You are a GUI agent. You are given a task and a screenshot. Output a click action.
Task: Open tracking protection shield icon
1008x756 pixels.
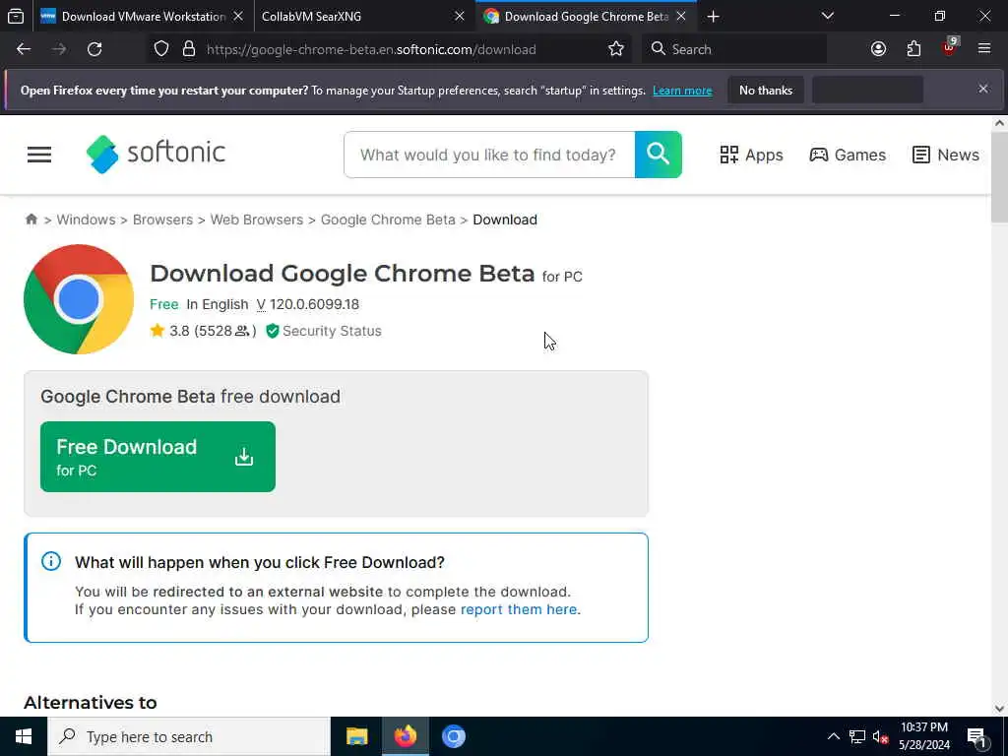(161, 49)
